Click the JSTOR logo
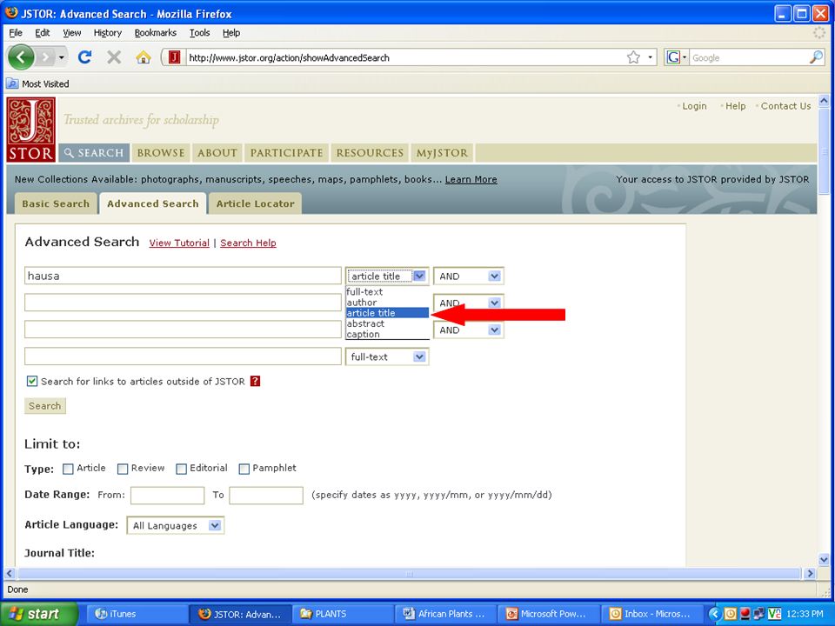This screenshot has height=626, width=835. [x=31, y=130]
